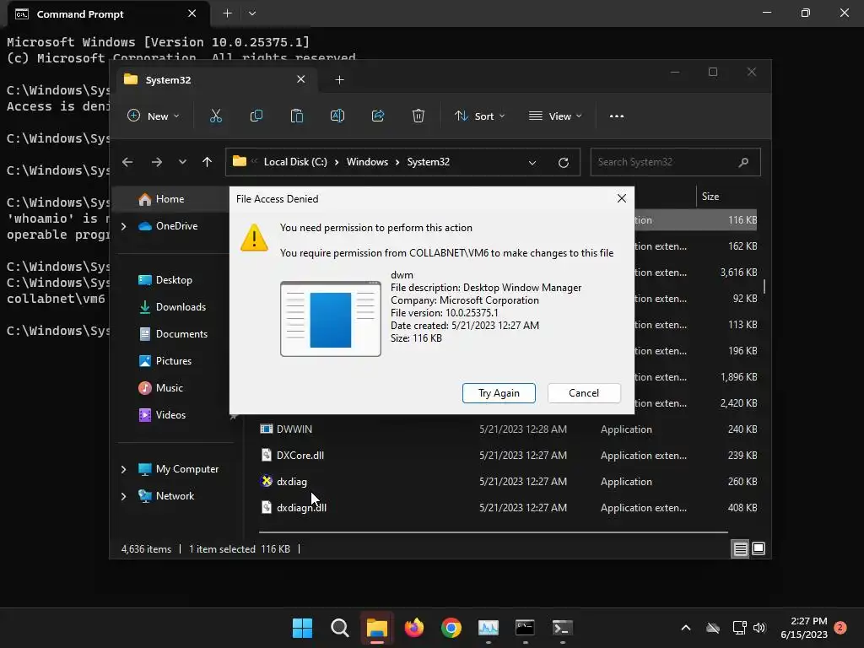Open Command Prompt tab dropdown arrow
The height and width of the screenshot is (648, 864).
(x=251, y=13)
